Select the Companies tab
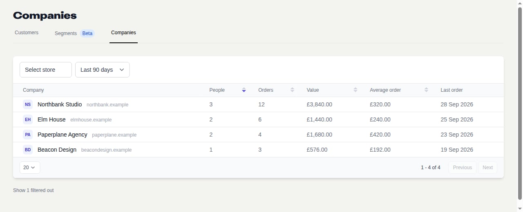This screenshot has width=523, height=212. (123, 33)
